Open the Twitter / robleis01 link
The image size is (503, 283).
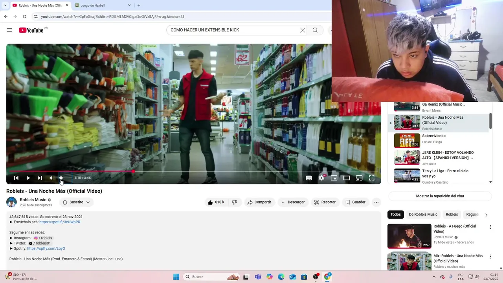40,243
